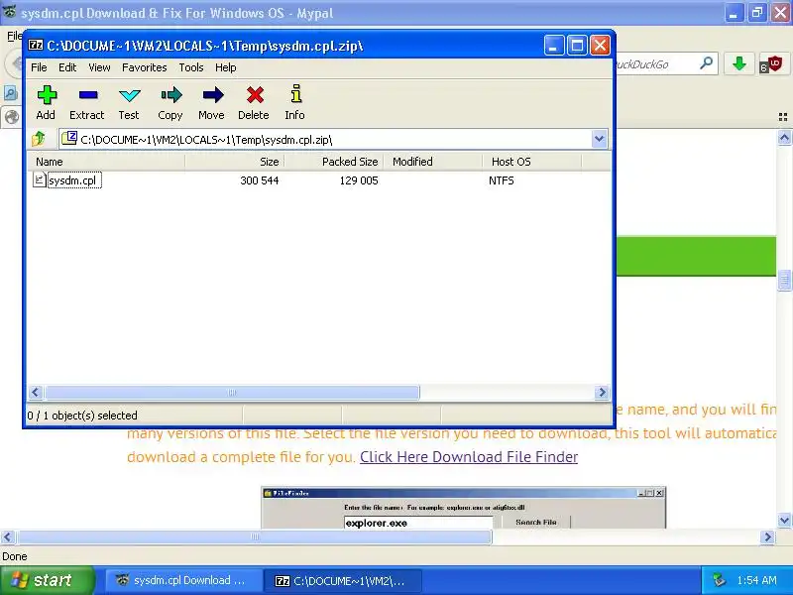Go up one folder level in 7-Zip
Image resolution: width=793 pixels, height=595 pixels.
coord(39,139)
